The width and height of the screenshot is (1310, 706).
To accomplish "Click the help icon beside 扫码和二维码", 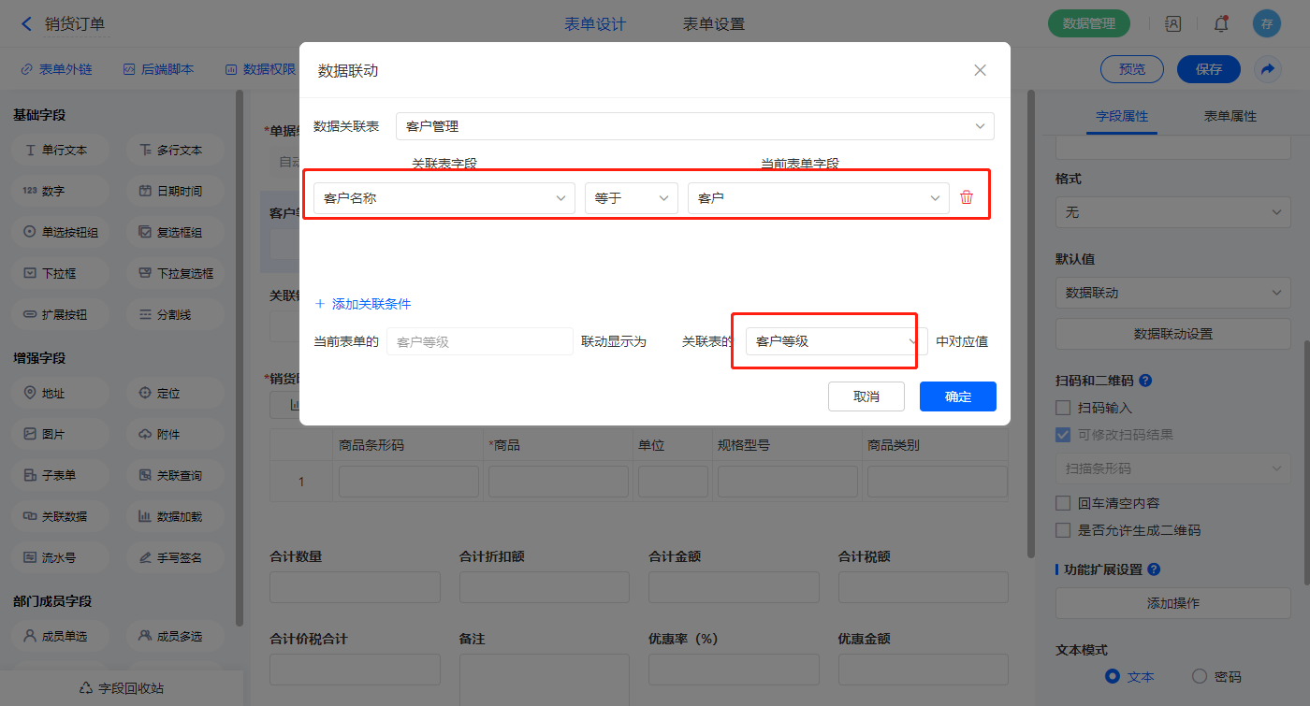I will [1145, 381].
